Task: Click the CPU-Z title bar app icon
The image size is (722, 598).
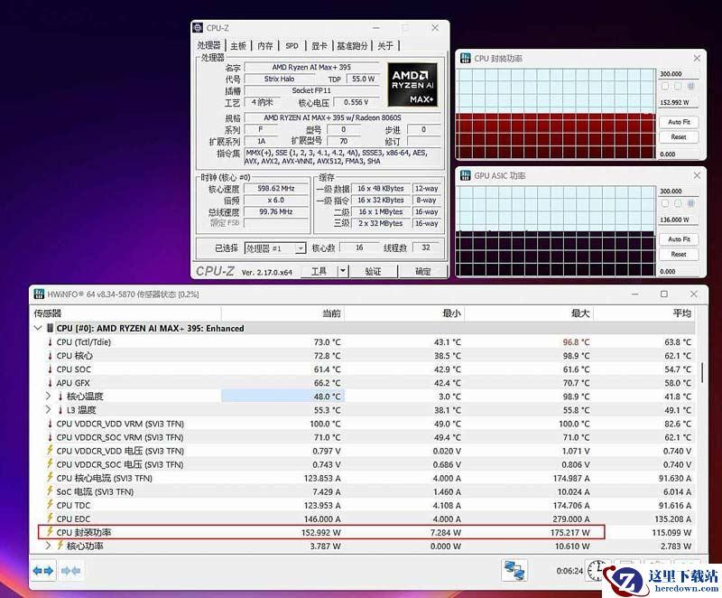Action: (199, 29)
